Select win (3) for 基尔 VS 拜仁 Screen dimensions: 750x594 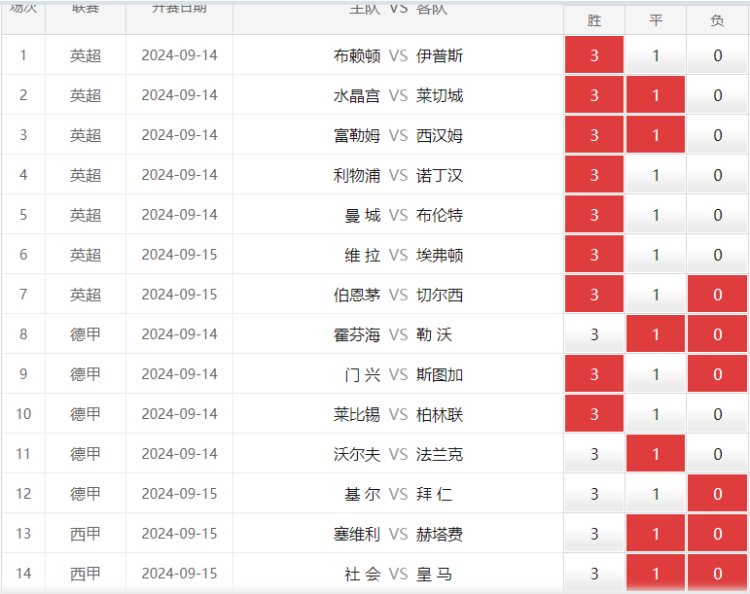pyautogui.click(x=594, y=493)
